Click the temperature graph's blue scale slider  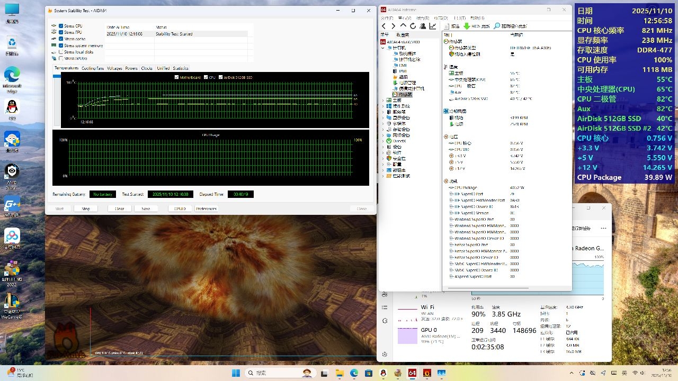coord(56,76)
